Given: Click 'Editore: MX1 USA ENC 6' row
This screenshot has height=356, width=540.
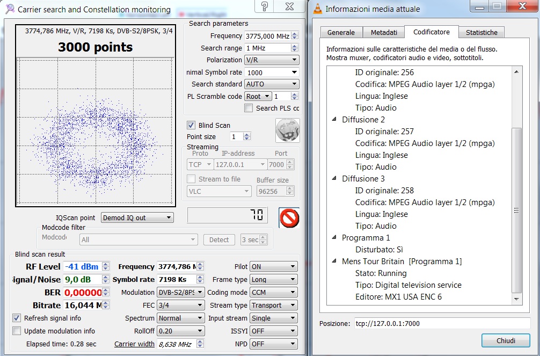Looking at the screenshot, I should [398, 296].
